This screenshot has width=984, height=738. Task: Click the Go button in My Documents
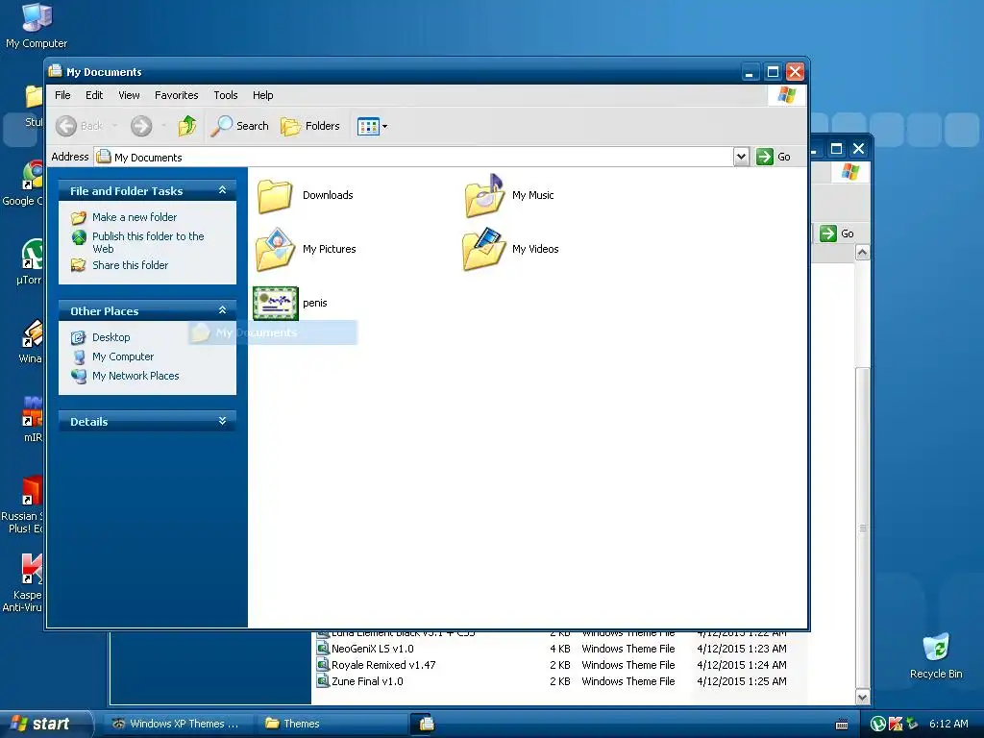[x=774, y=157]
